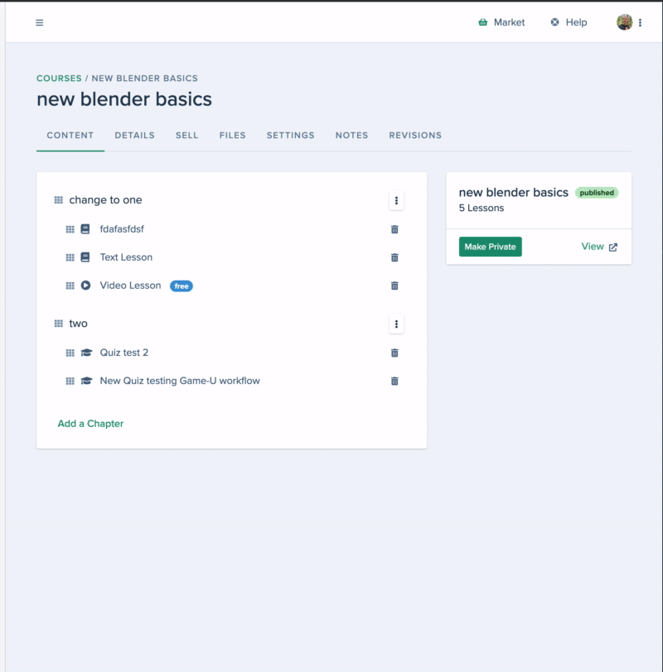Click the Make Private button
This screenshot has height=672, width=663.
(x=490, y=247)
